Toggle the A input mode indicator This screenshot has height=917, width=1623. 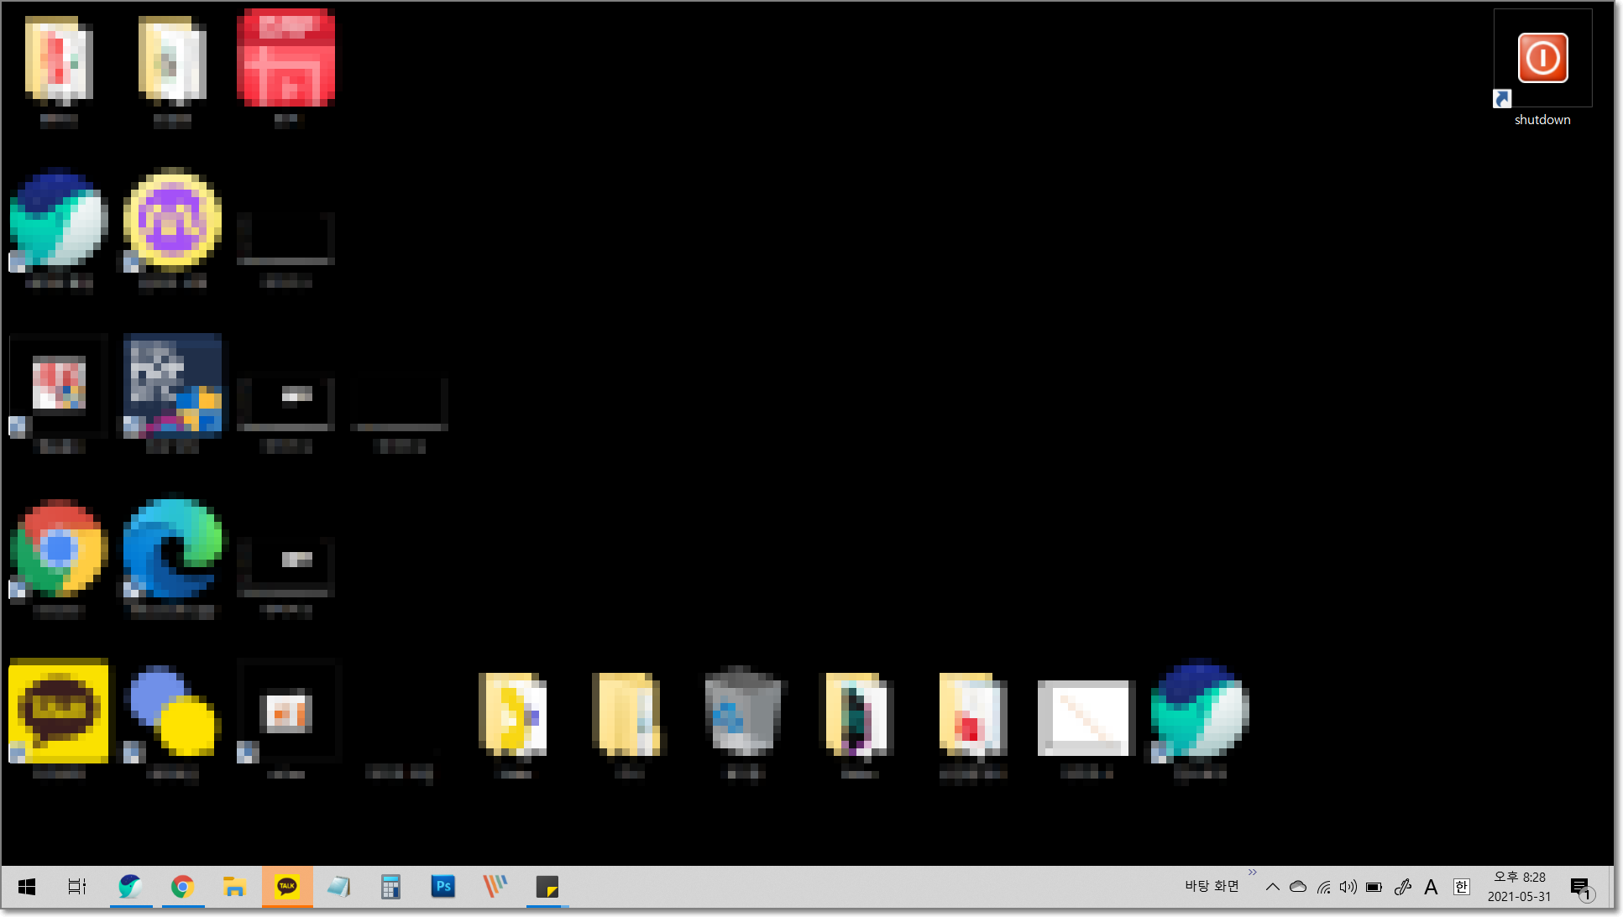[x=1431, y=887]
